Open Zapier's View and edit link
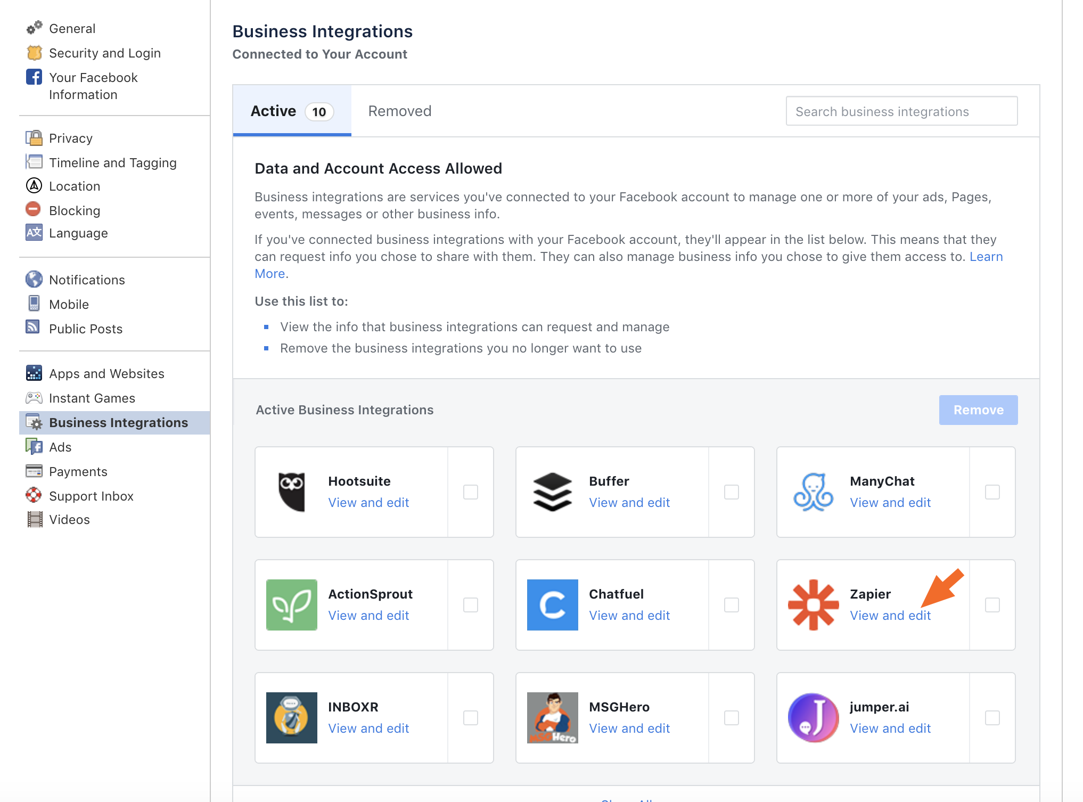This screenshot has height=802, width=1083. (x=890, y=615)
